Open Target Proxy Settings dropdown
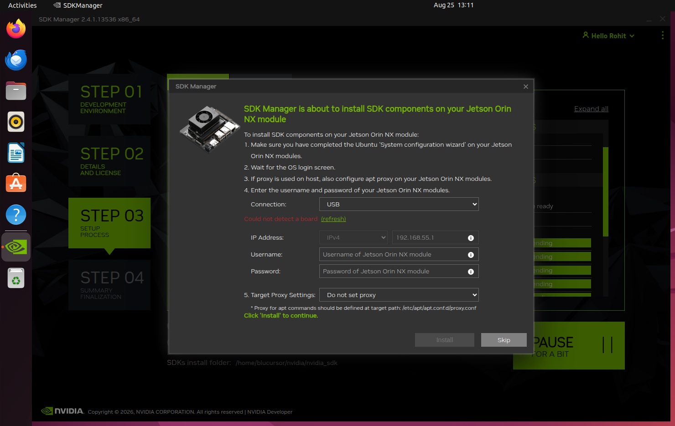The width and height of the screenshot is (675, 426). point(399,295)
